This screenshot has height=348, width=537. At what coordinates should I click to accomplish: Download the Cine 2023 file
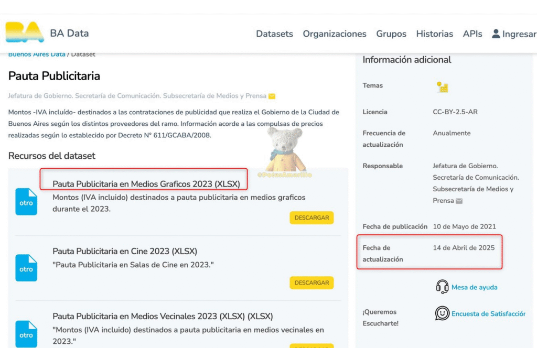pyautogui.click(x=312, y=282)
